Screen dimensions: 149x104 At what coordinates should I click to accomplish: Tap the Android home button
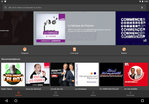coord(16,101)
